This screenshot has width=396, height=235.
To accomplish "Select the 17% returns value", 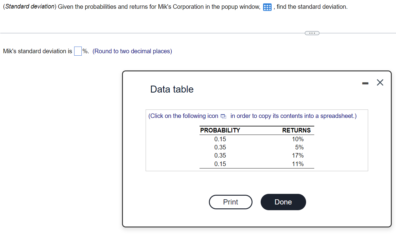I will coord(298,155).
